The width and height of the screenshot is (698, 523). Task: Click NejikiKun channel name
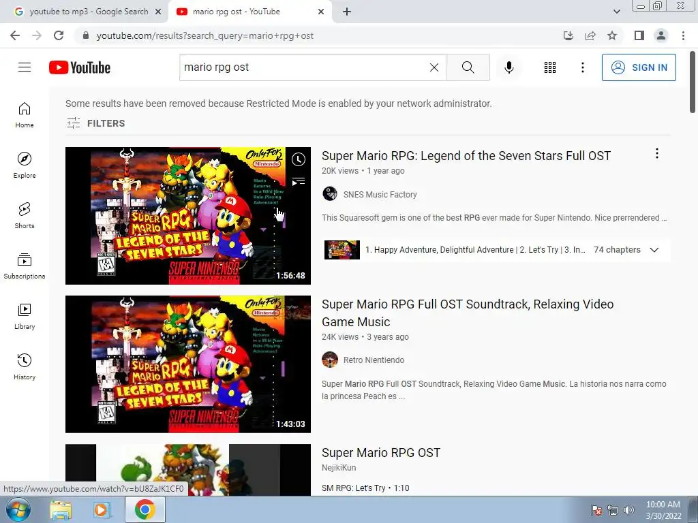(x=339, y=468)
